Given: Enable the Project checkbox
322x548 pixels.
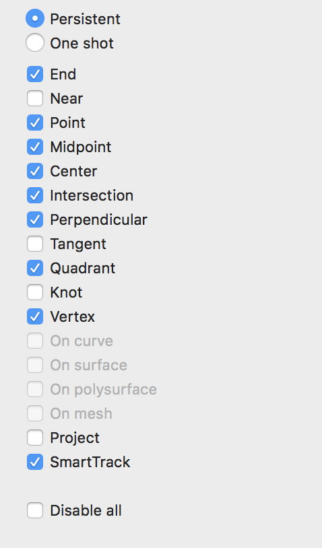Looking at the screenshot, I should 35,438.
